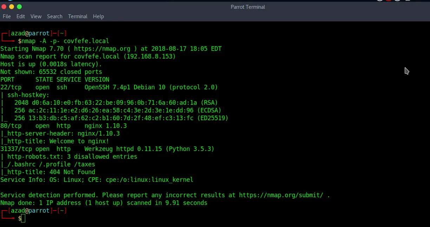The image size is (430, 227).
Task: Click the nmap -A -p- covfefe.local command
Action: tap(65, 41)
